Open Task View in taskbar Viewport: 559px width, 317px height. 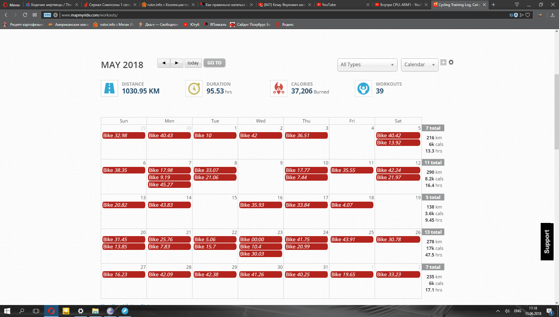tap(36, 311)
